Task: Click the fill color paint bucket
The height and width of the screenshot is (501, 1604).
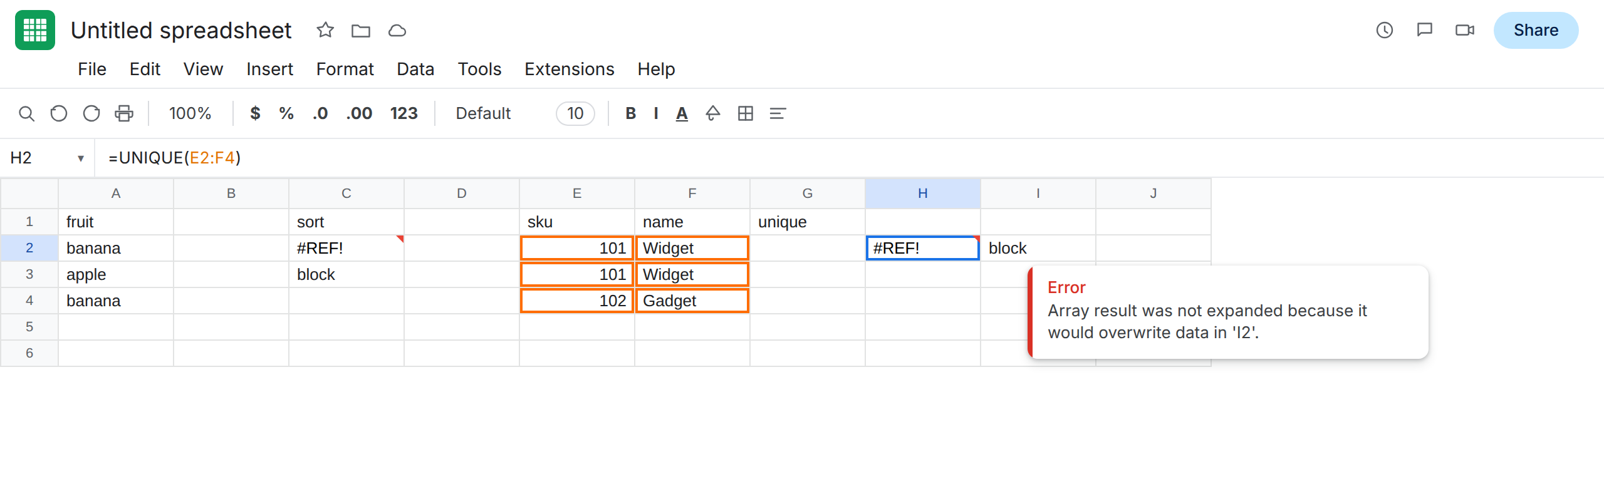Action: pos(713,113)
